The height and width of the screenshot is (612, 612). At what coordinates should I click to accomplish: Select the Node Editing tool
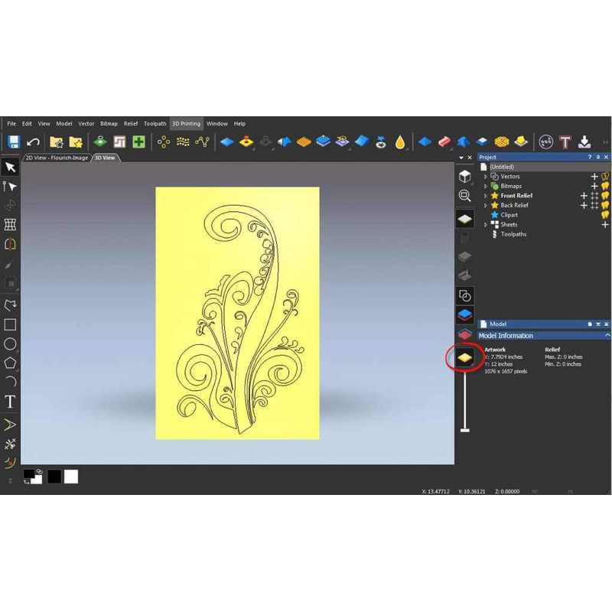pyautogui.click(x=11, y=187)
